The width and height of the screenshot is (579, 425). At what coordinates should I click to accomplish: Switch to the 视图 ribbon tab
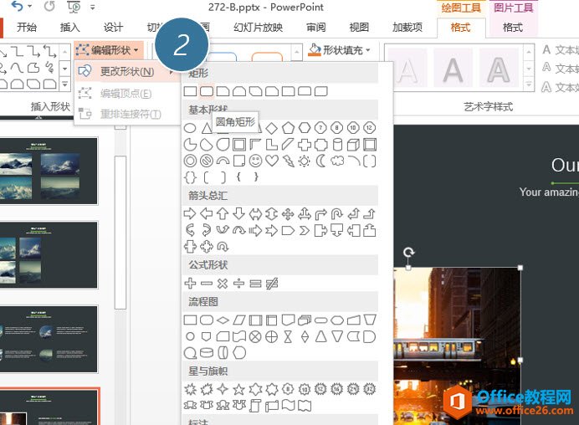pyautogui.click(x=358, y=28)
